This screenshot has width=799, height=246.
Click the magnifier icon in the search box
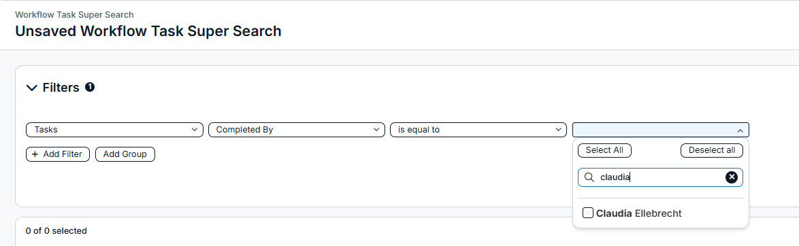589,177
